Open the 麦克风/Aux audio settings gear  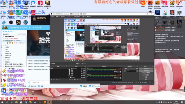click(x=120, y=72)
